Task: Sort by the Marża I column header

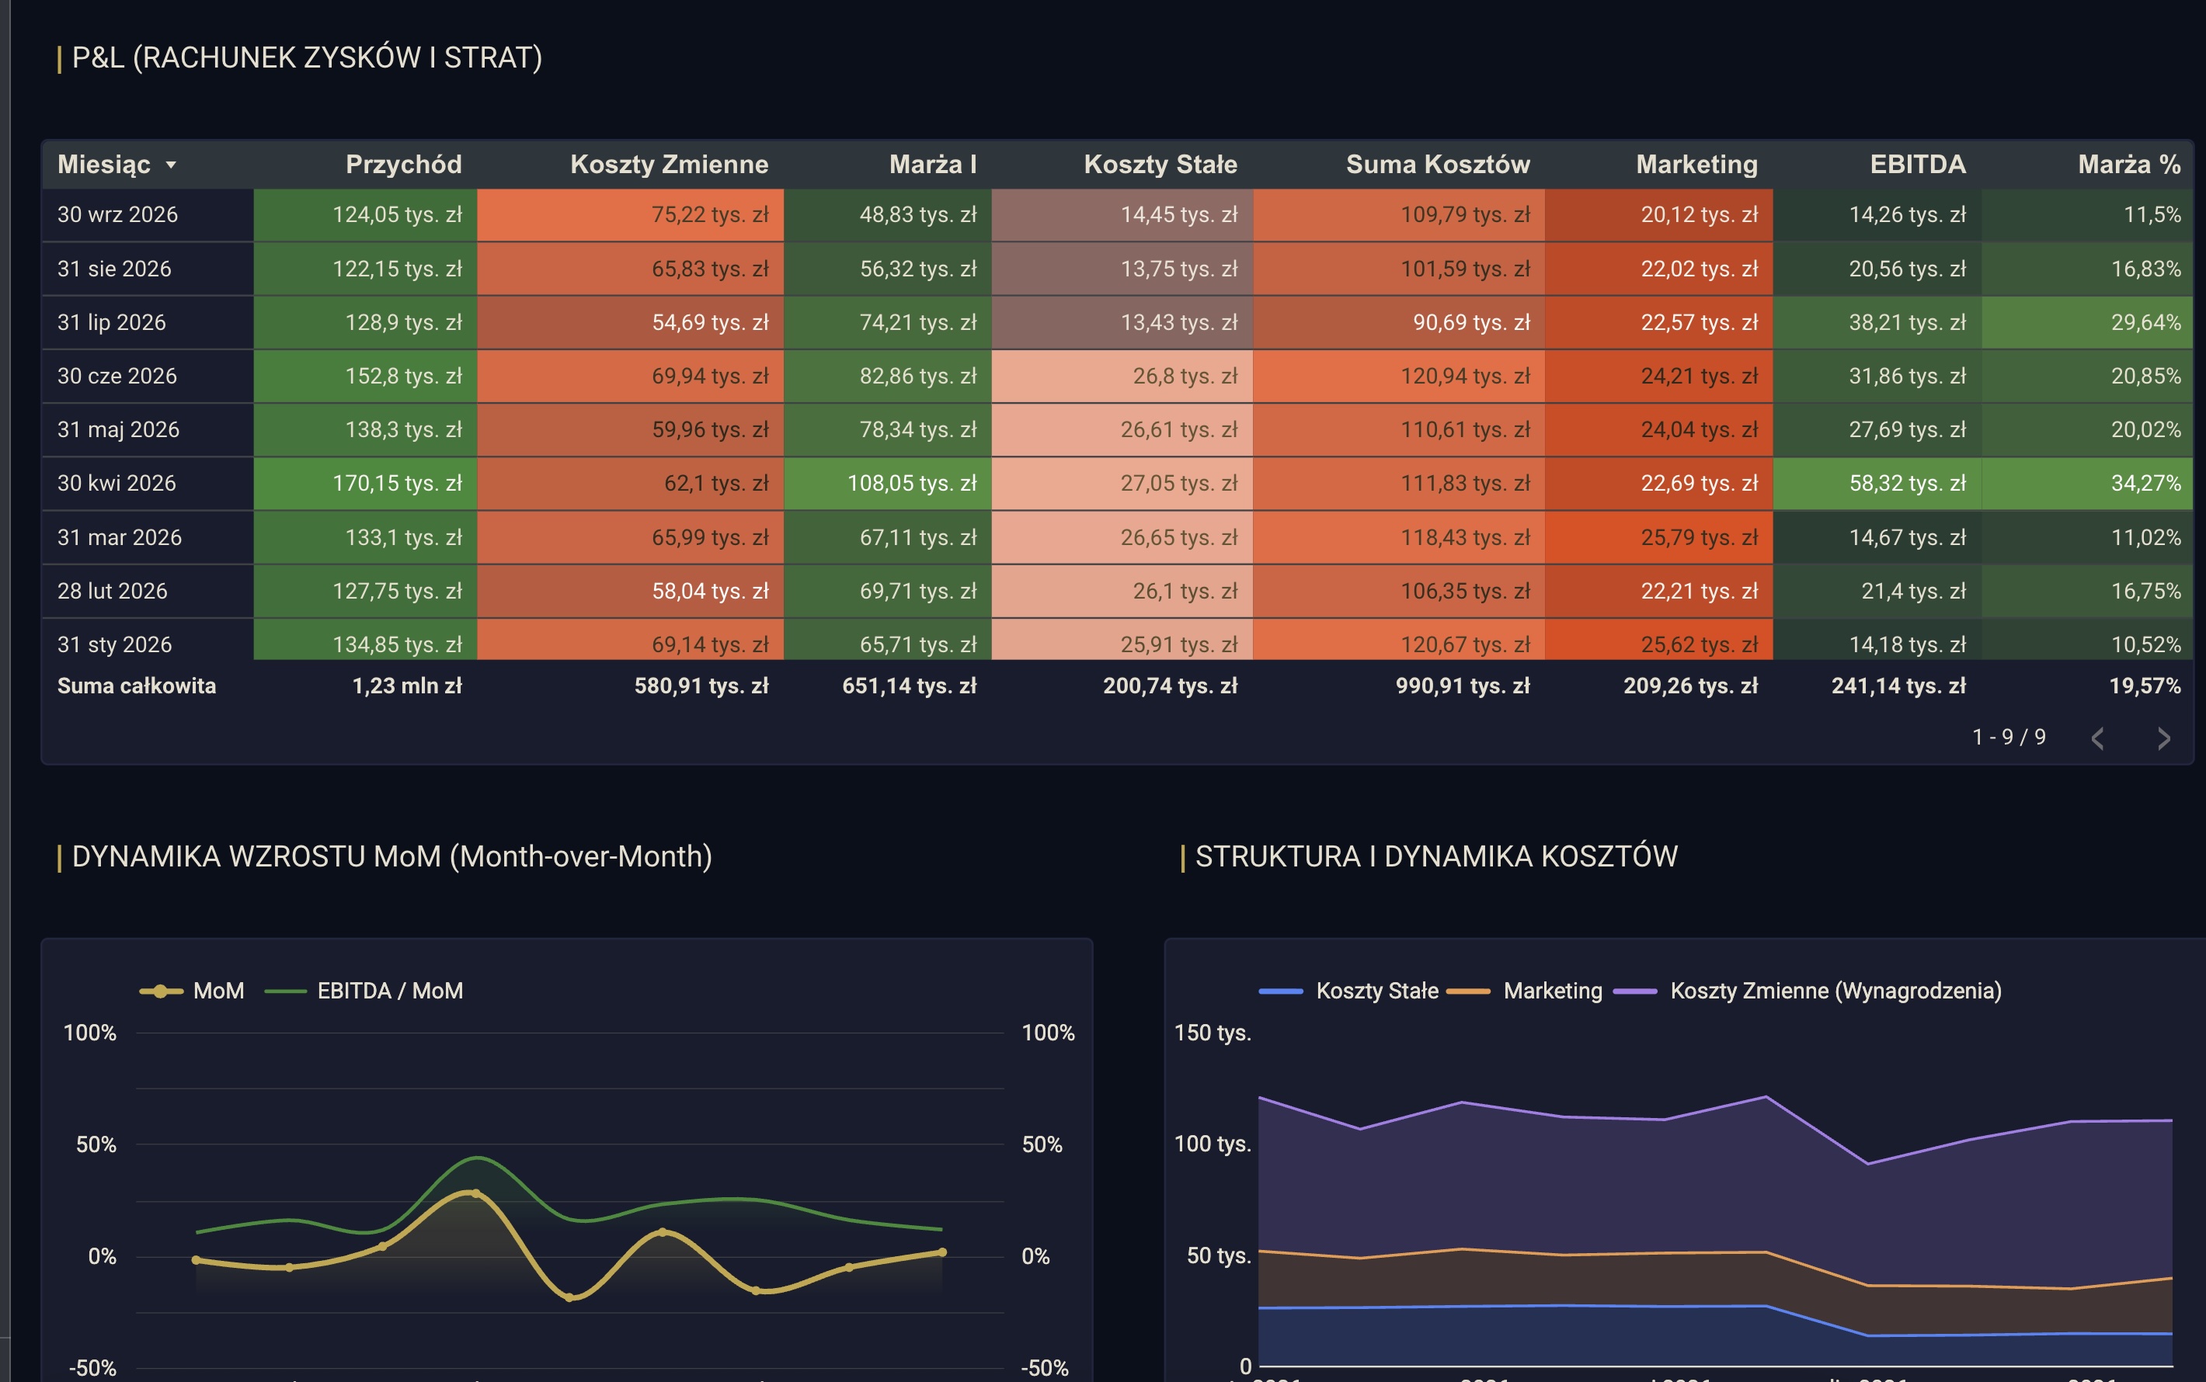Action: pyautogui.click(x=932, y=165)
